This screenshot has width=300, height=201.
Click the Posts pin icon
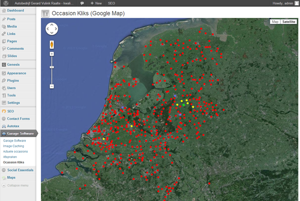[4, 19]
